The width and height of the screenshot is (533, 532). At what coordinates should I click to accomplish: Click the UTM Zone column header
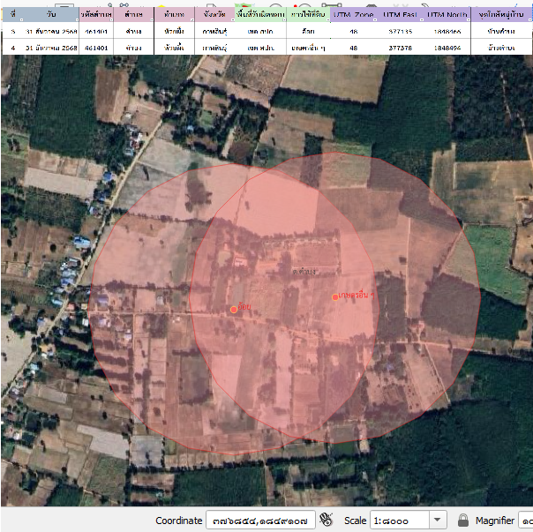pyautogui.click(x=354, y=16)
